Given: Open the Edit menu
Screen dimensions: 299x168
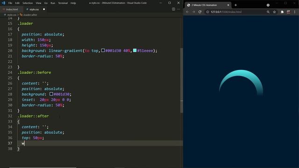Looking at the screenshot, I should pyautogui.click(x=17, y=3).
